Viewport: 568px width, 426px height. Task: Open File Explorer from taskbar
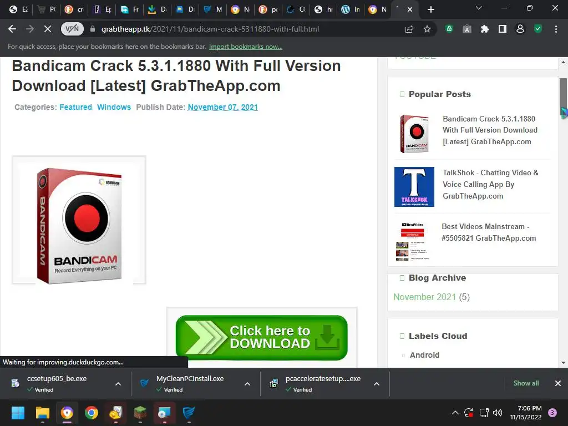42,413
